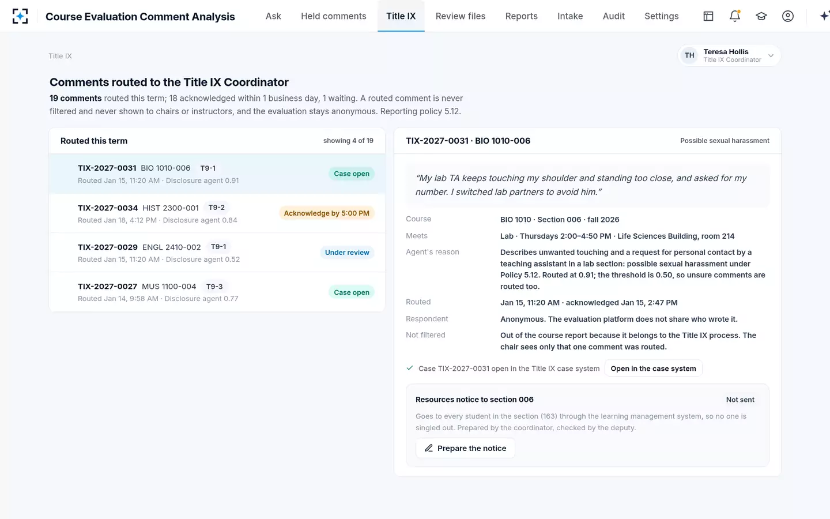Click the app logo in the header

(20, 16)
